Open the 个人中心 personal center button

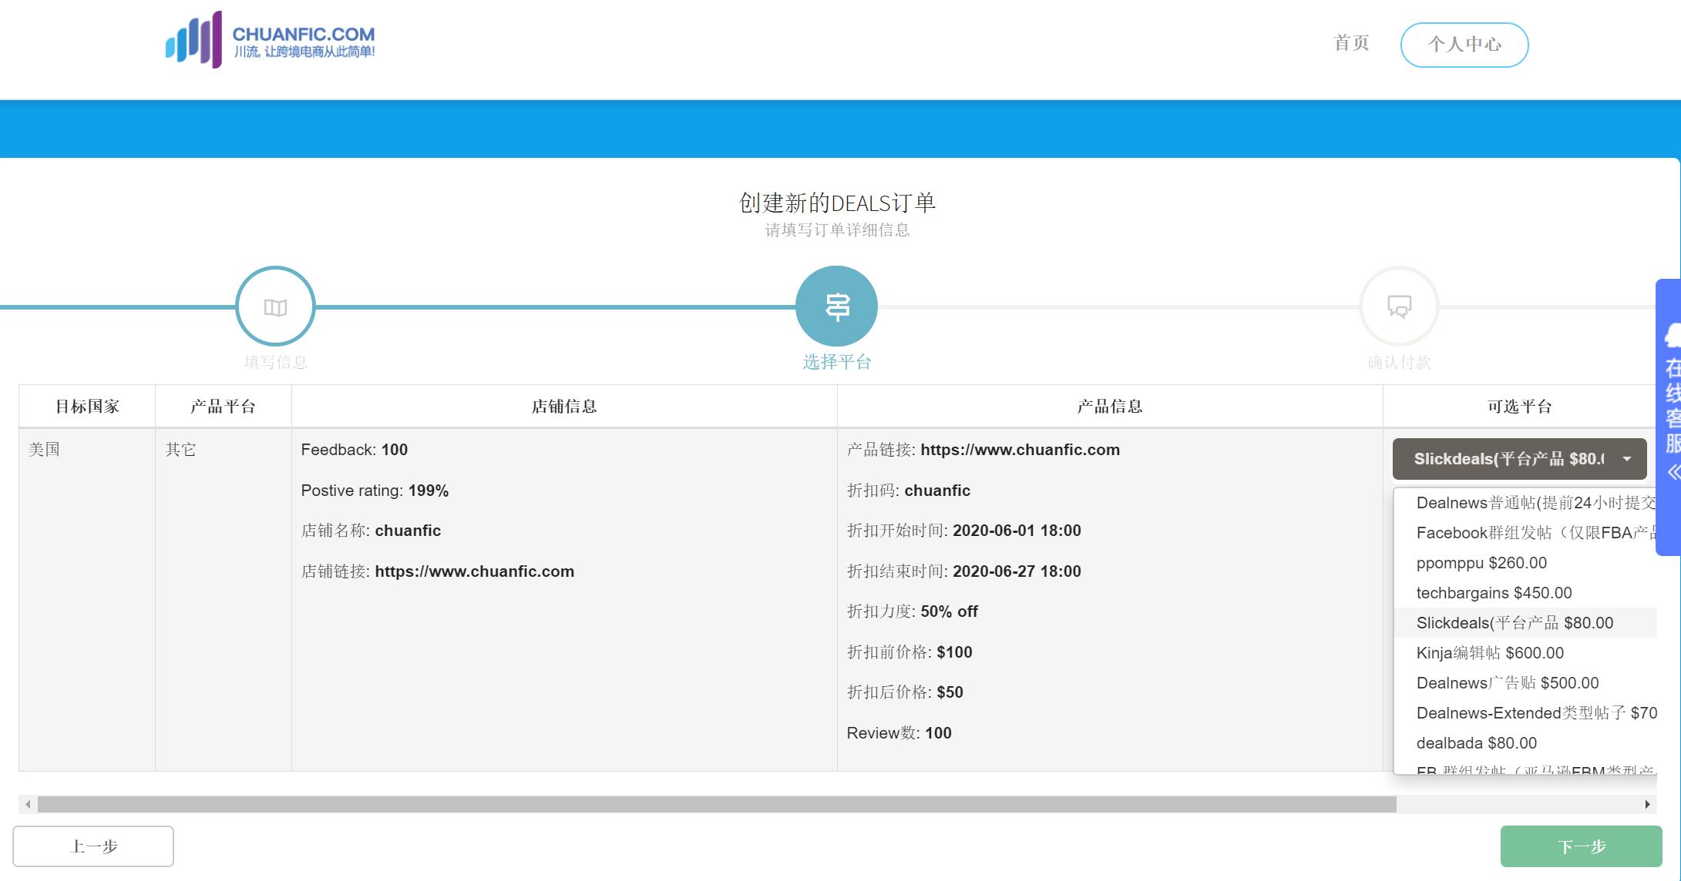point(1464,45)
